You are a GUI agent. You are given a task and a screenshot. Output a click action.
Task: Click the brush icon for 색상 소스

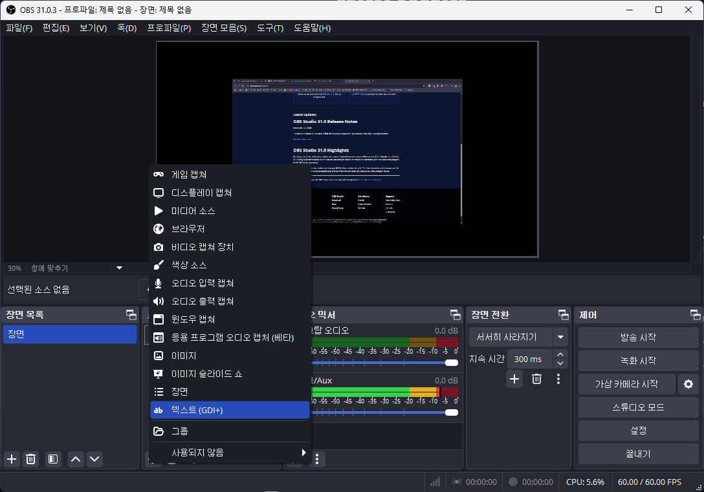[159, 265]
